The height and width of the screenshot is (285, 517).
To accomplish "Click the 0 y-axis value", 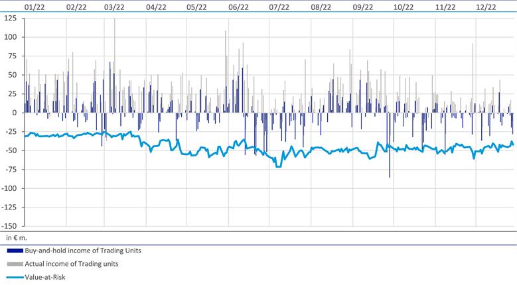I will (x=14, y=113).
